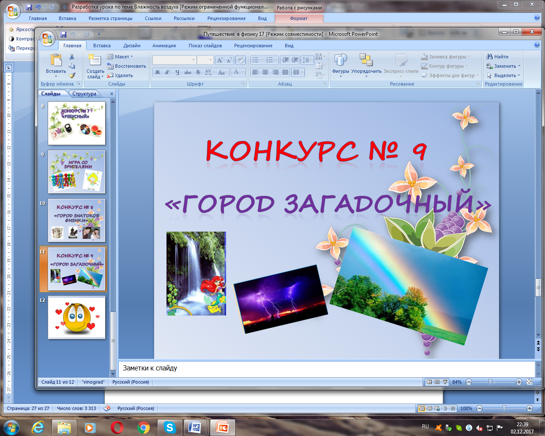Click the Decrease font size icon
The image size is (545, 436).
click(229, 60)
